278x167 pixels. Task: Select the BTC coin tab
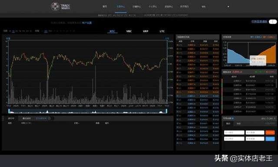[112, 31]
